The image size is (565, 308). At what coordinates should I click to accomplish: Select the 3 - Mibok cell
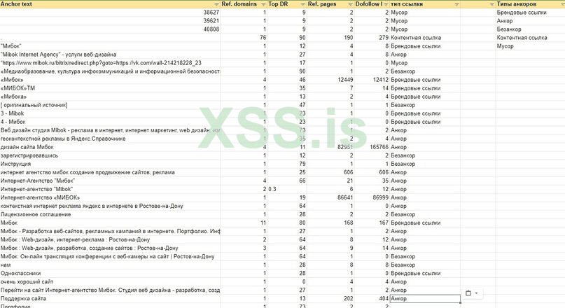coord(110,113)
